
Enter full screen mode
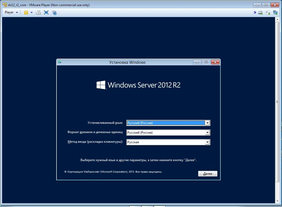tap(46, 13)
